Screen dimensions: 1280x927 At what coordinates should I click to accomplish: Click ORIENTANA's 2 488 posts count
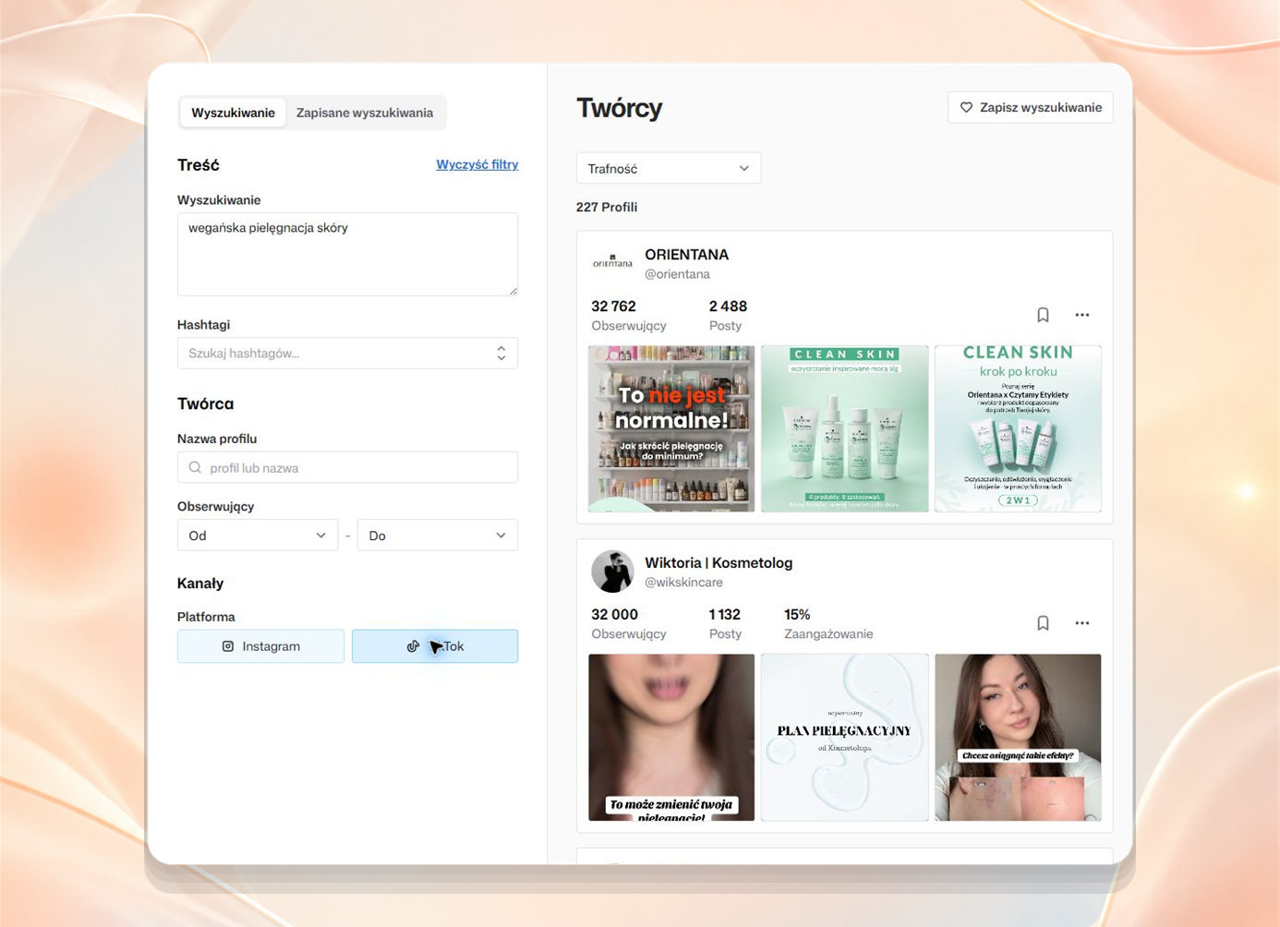(x=728, y=306)
